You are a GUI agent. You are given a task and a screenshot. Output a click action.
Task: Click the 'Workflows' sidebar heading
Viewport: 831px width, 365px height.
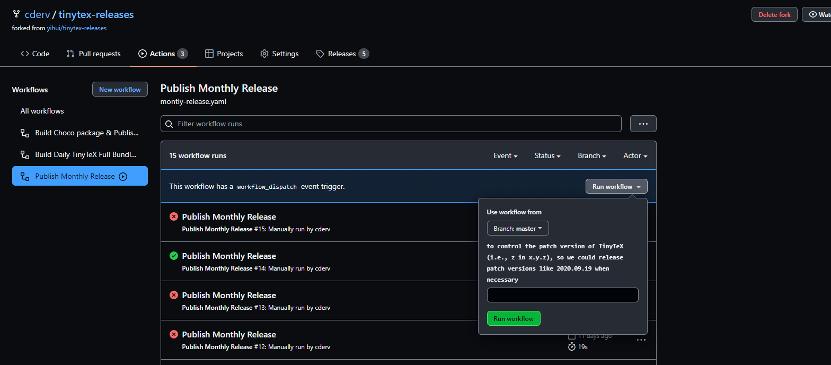(30, 90)
